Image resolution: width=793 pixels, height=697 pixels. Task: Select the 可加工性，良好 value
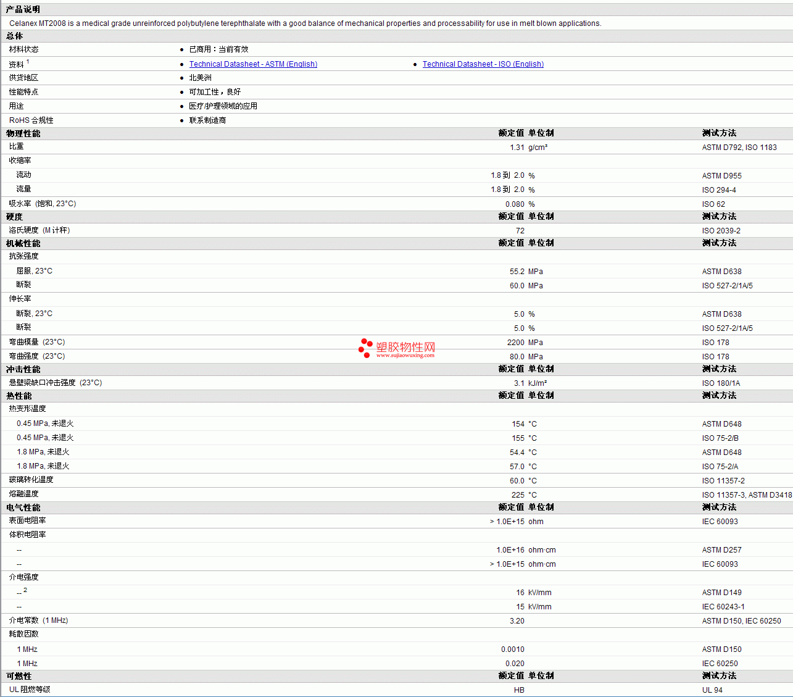pyautogui.click(x=215, y=92)
